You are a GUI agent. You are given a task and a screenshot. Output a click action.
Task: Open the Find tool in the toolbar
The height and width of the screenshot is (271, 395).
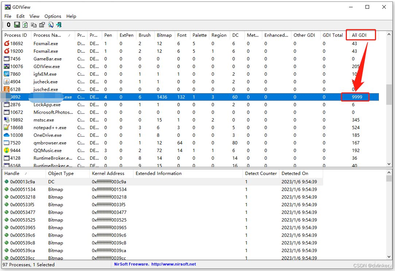tap(51, 25)
